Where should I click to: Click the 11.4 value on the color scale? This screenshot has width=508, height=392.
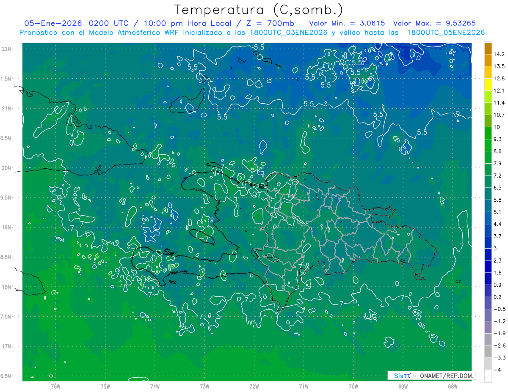[499, 103]
